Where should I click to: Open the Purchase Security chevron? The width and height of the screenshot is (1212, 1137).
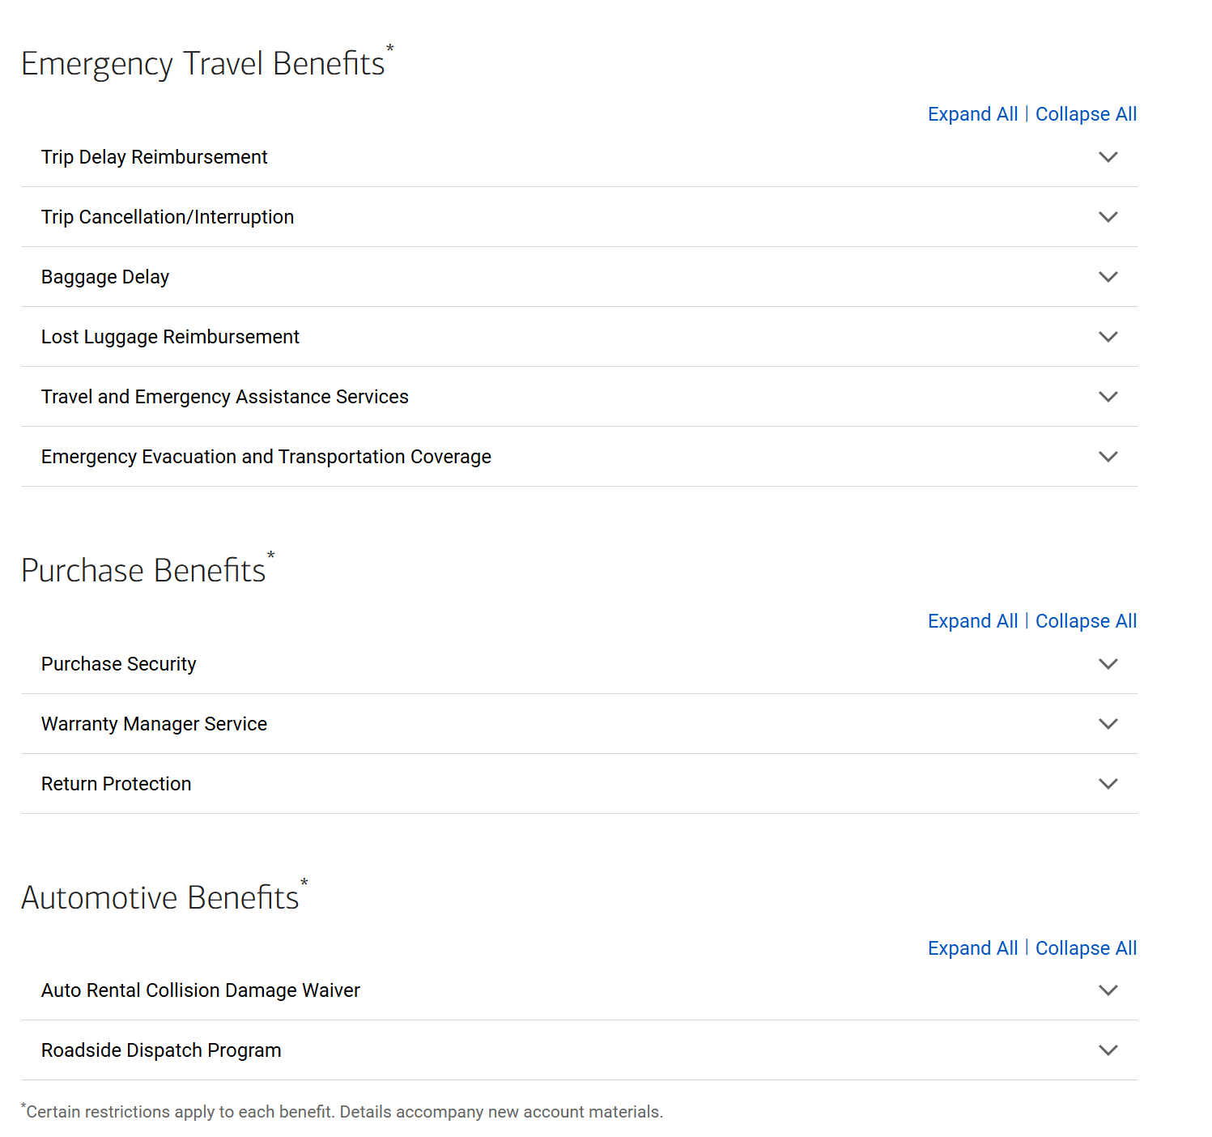click(1108, 664)
